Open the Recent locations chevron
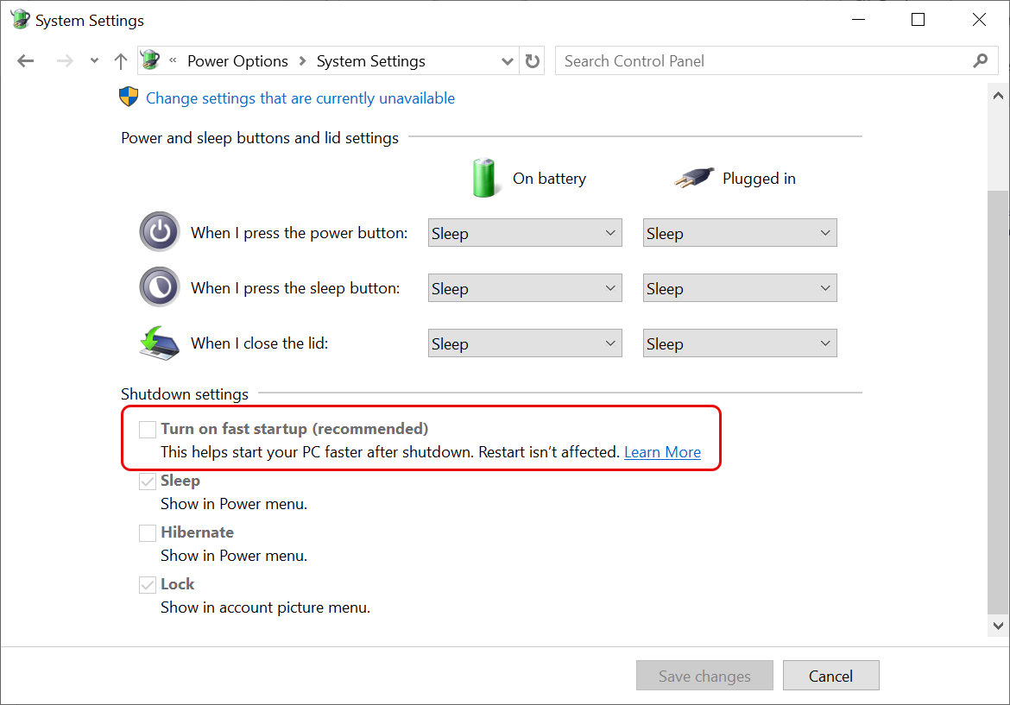 pos(94,61)
